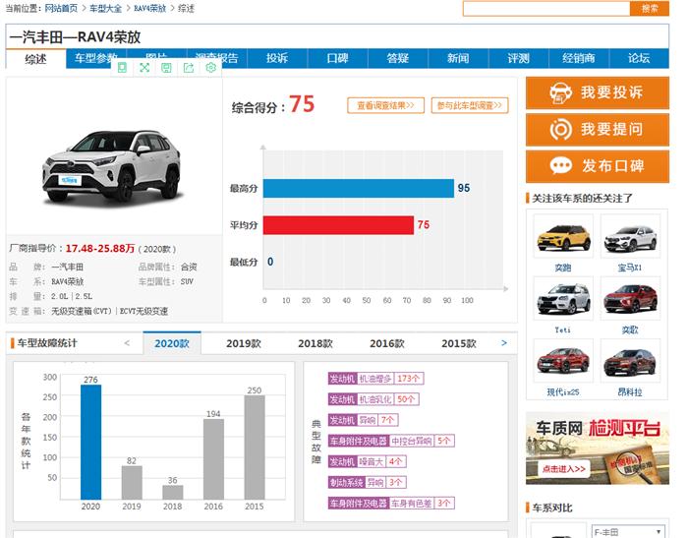Select the 2016款 fault statistics tab
688x538 pixels.
[x=387, y=343]
